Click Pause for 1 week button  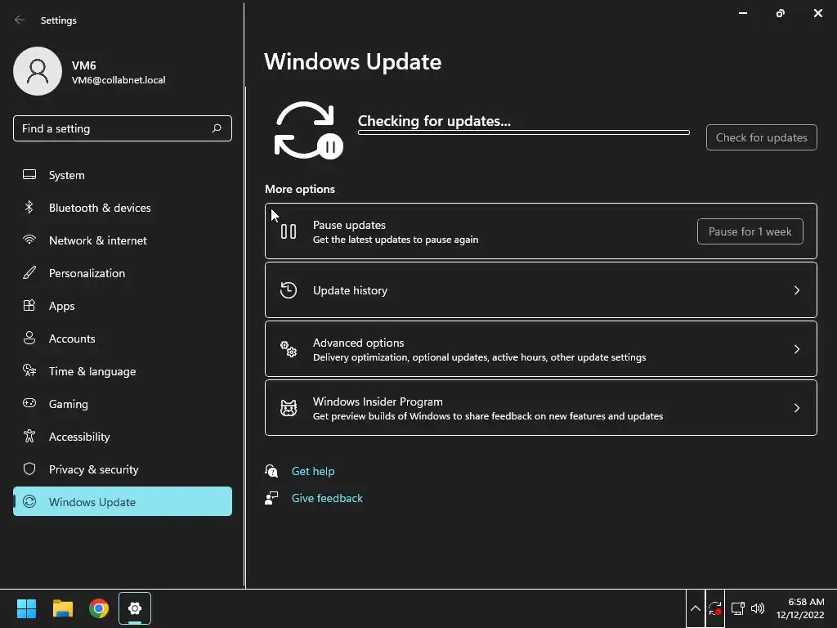(750, 231)
